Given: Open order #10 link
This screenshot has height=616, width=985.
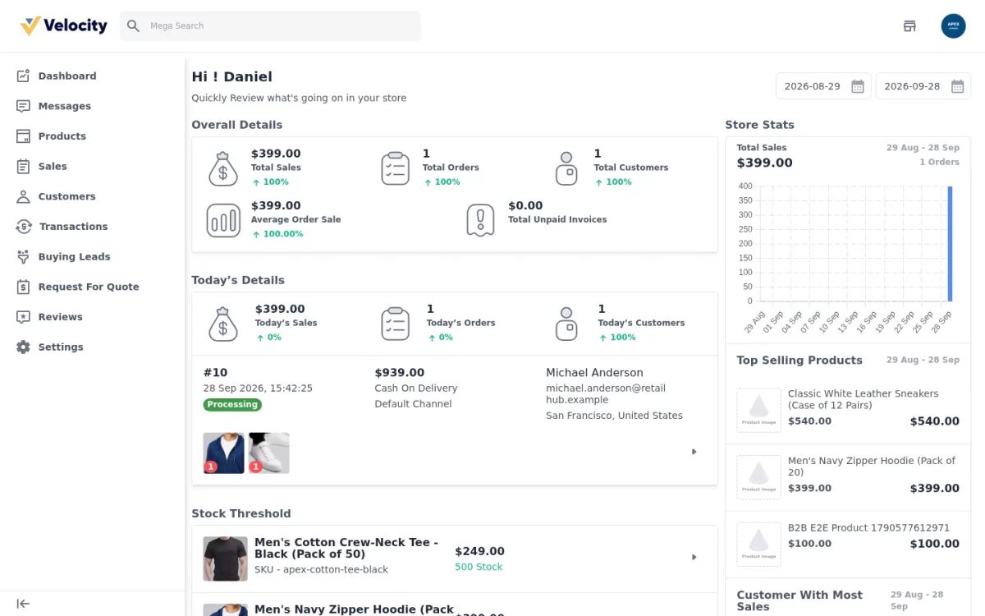Looking at the screenshot, I should point(215,373).
